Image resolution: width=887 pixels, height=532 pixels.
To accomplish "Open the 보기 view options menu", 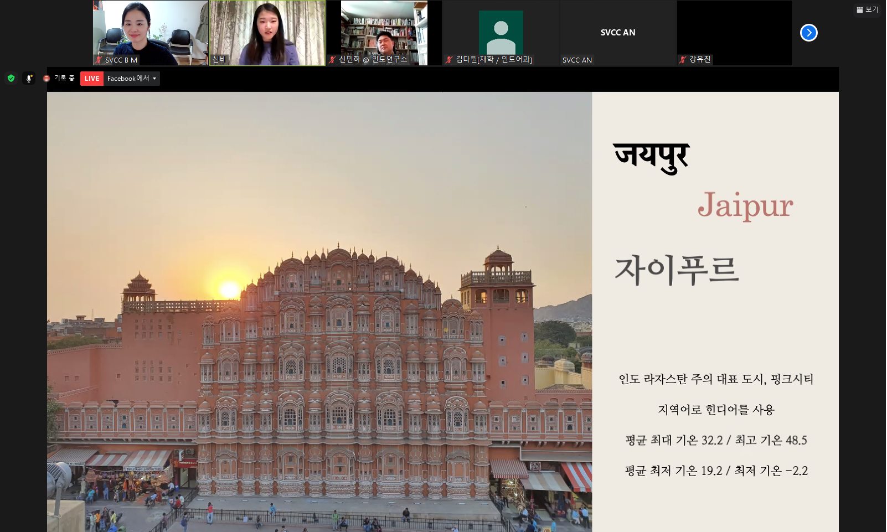I will [x=867, y=9].
